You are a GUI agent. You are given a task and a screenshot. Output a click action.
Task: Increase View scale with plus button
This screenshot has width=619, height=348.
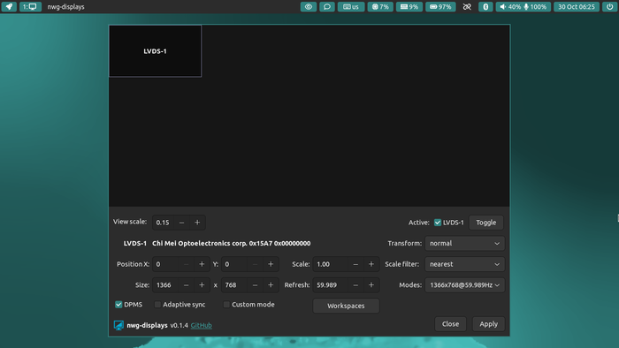197,223
